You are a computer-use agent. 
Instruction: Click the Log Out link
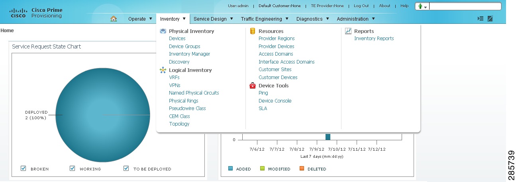pos(361,6)
